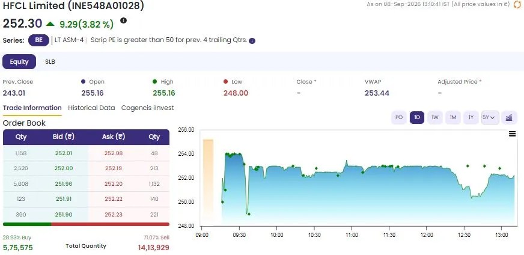Viewport: 524px width, 255px height.
Task: Switch chart to 1Y range
Action: [x=471, y=117]
